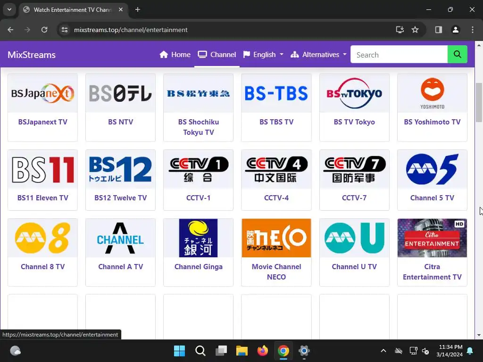The width and height of the screenshot is (483, 362).
Task: Open the BS11 logo image
Action: coord(42,169)
